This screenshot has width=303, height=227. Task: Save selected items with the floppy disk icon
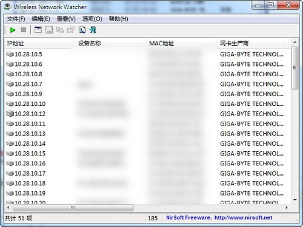tap(49, 30)
